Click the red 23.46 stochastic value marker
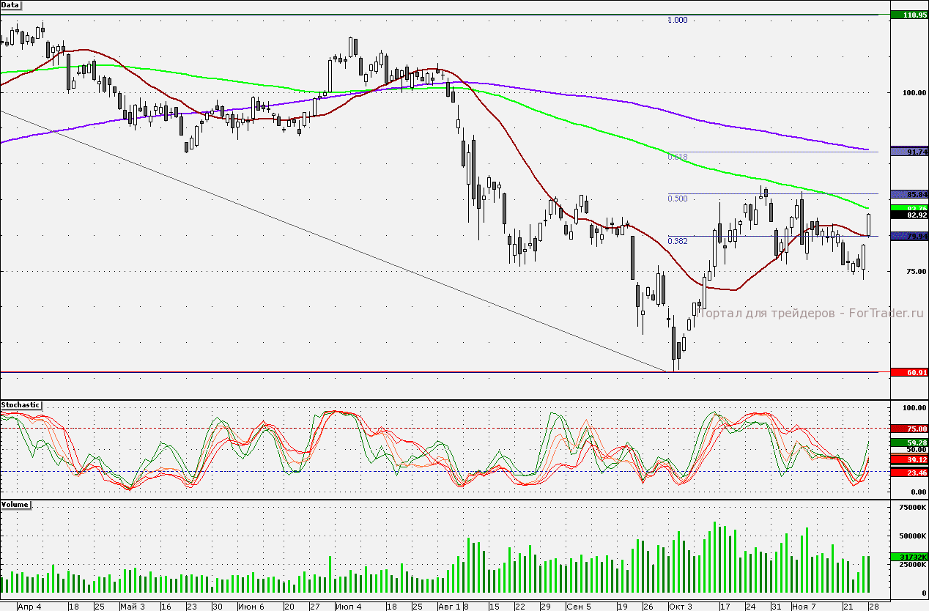Screen dimensions: 929x611 pyautogui.click(x=909, y=472)
